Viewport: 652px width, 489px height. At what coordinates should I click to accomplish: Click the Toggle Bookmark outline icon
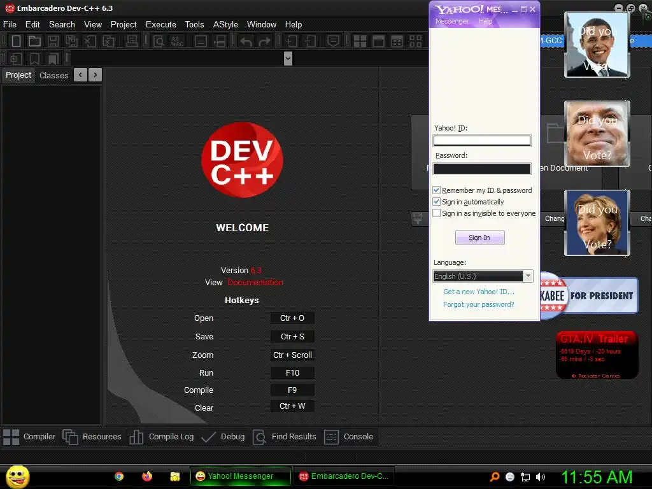(x=34, y=59)
